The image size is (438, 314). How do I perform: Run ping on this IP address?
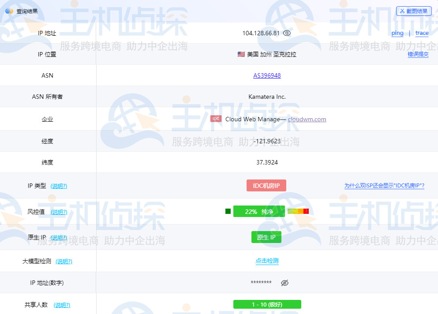[x=397, y=33]
